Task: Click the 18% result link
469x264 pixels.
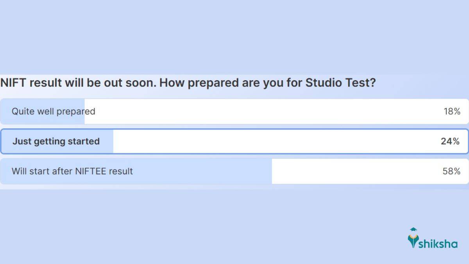Action: [453, 111]
